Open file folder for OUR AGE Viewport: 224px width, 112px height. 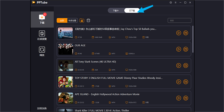click(x=186, y=49)
